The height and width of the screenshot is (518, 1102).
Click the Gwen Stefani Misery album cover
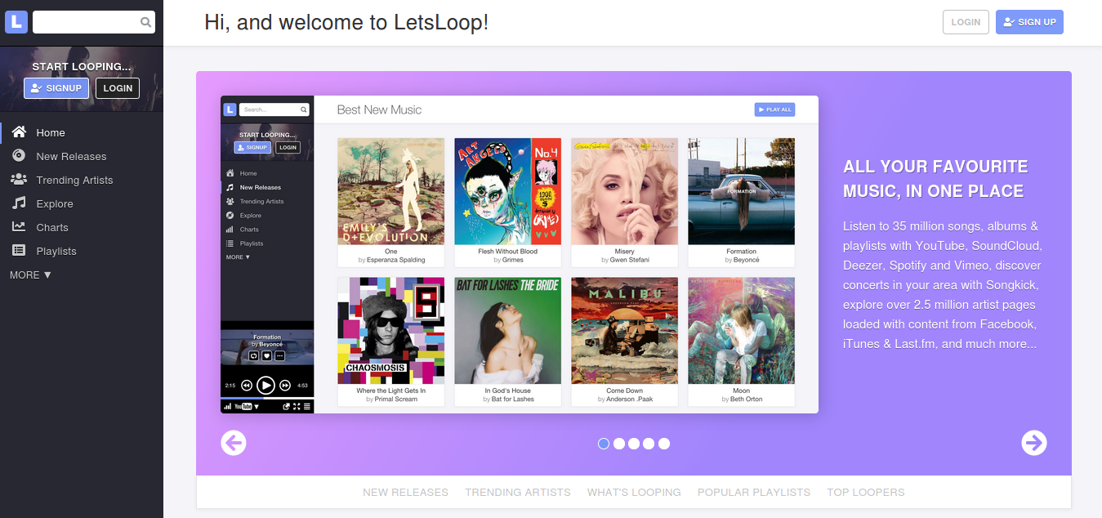[624, 191]
